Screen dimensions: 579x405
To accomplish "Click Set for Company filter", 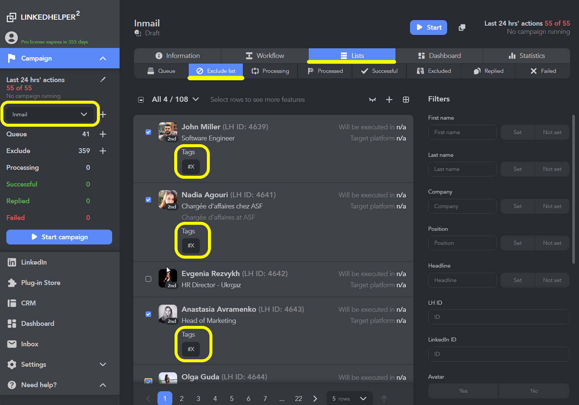I will pyautogui.click(x=518, y=206).
